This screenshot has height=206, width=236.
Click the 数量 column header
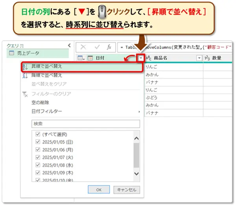click(217, 58)
